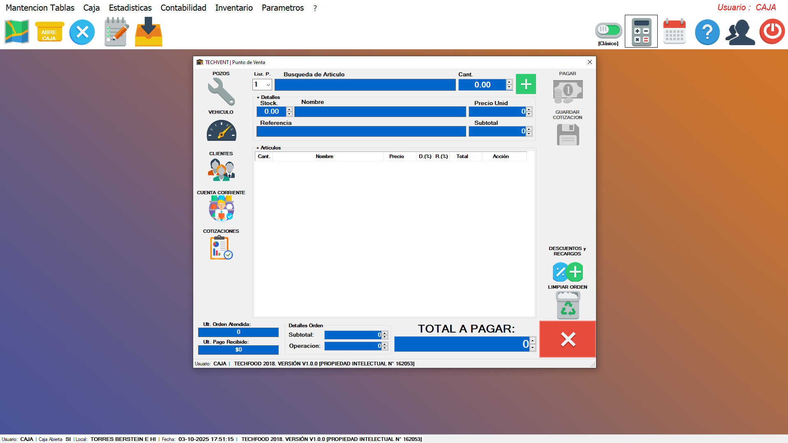Open the Contabilidad menu
The image size is (788, 443).
click(183, 7)
